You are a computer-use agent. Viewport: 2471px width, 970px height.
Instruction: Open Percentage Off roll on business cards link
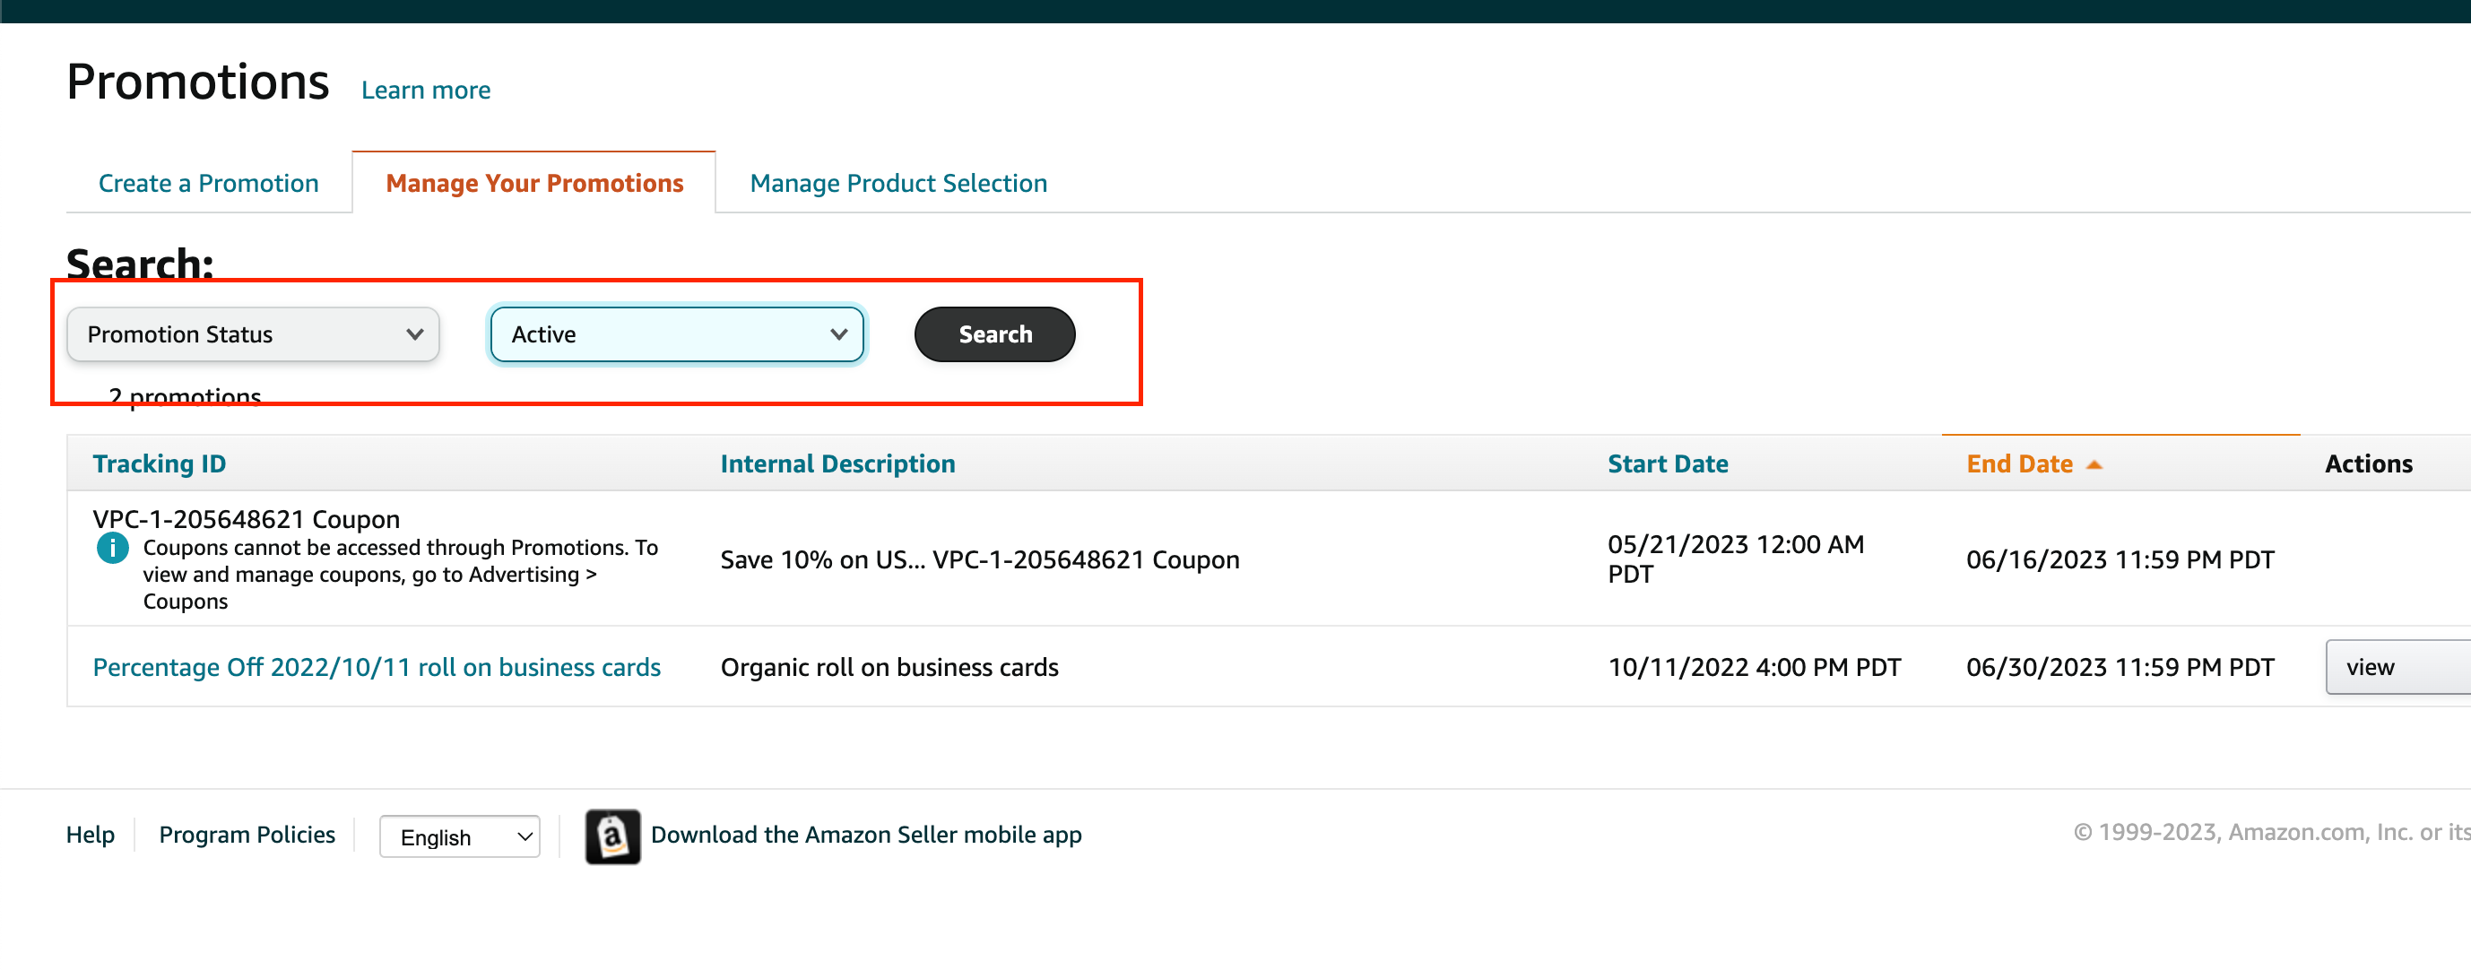(376, 667)
